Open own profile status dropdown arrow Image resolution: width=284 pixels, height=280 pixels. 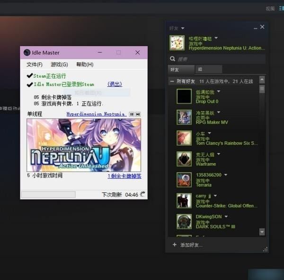pyautogui.click(x=216, y=38)
